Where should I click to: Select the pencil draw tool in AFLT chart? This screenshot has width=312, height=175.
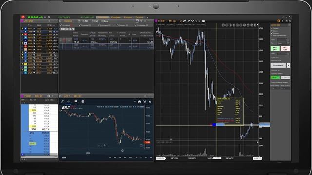62,102
